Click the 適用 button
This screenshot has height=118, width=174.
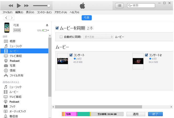pos(136,114)
